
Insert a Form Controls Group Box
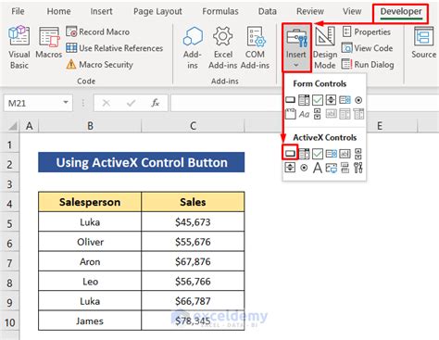point(290,114)
